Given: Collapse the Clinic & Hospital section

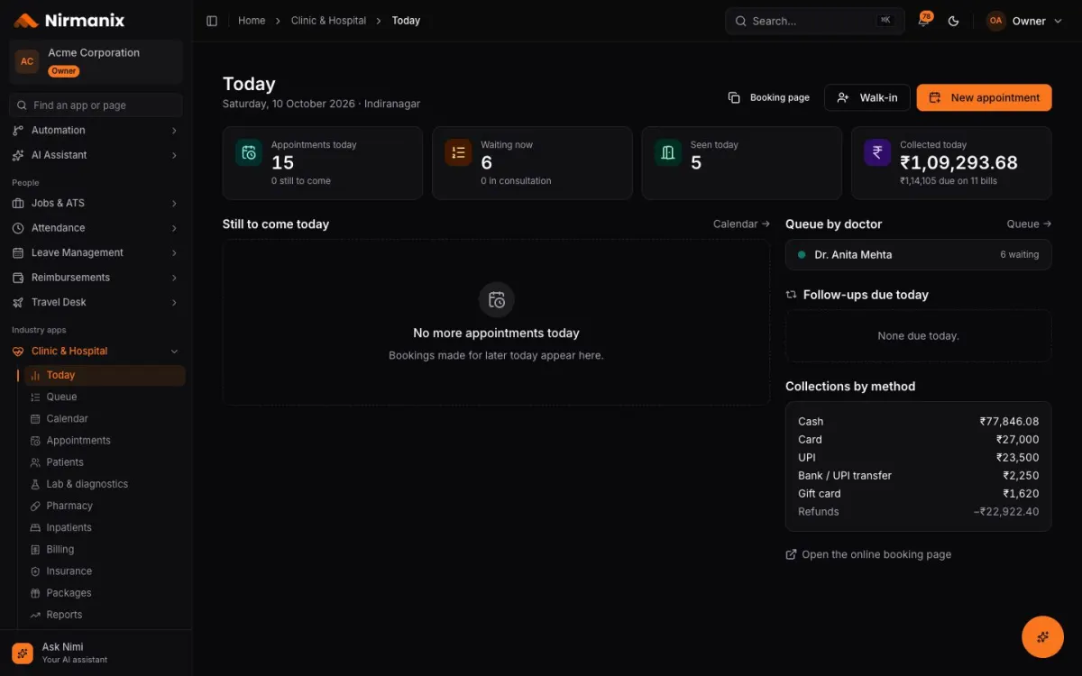Looking at the screenshot, I should click(x=96, y=352).
